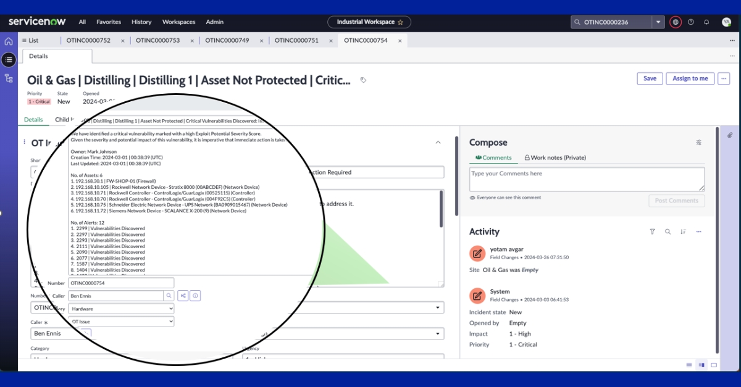Click the globe icon in top bar

(x=676, y=22)
